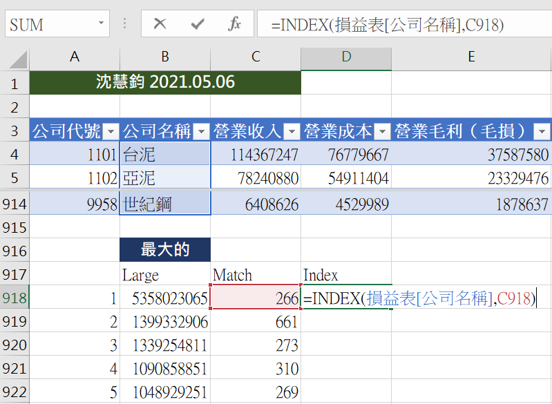
Task: Cancel the formula entry with the X icon
Action: tap(160, 24)
